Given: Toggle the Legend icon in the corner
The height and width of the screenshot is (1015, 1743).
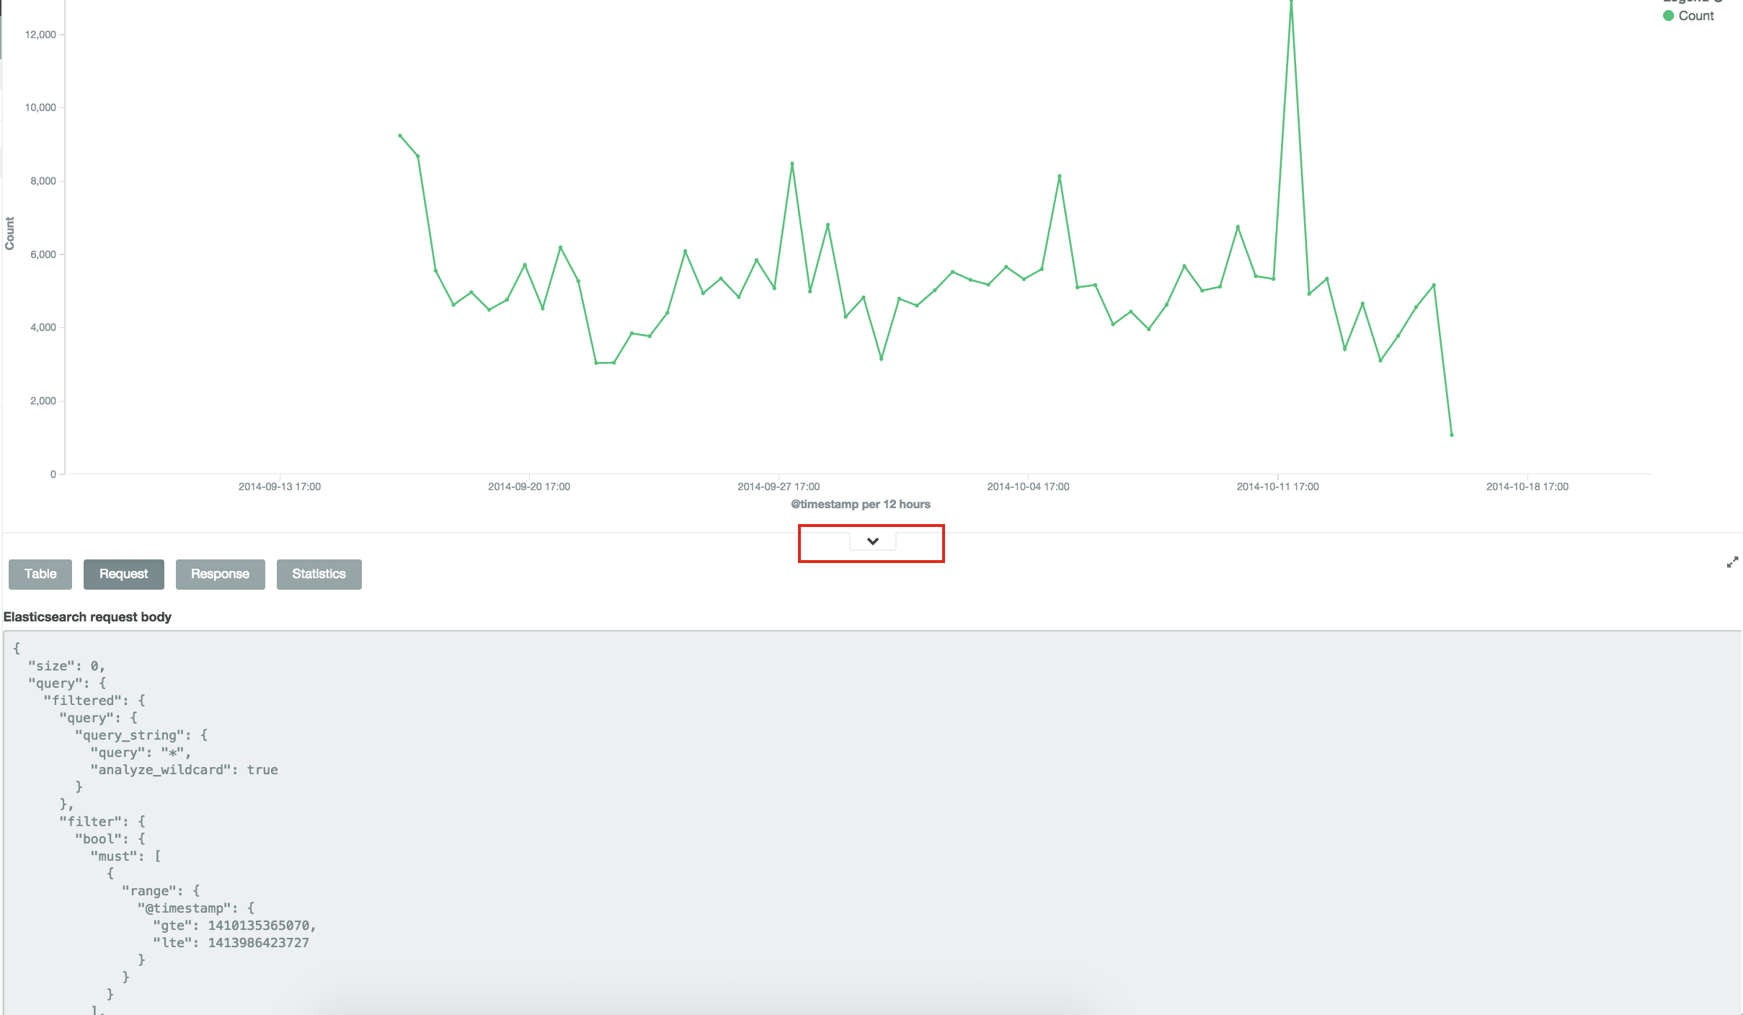Looking at the screenshot, I should (1718, 1).
